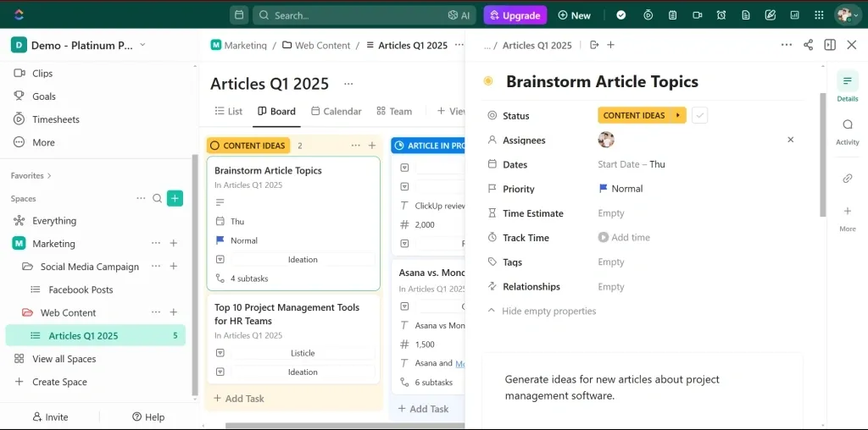Viewport: 868px width, 430px height.
Task: Click the top Search input field
Action: tap(356, 15)
